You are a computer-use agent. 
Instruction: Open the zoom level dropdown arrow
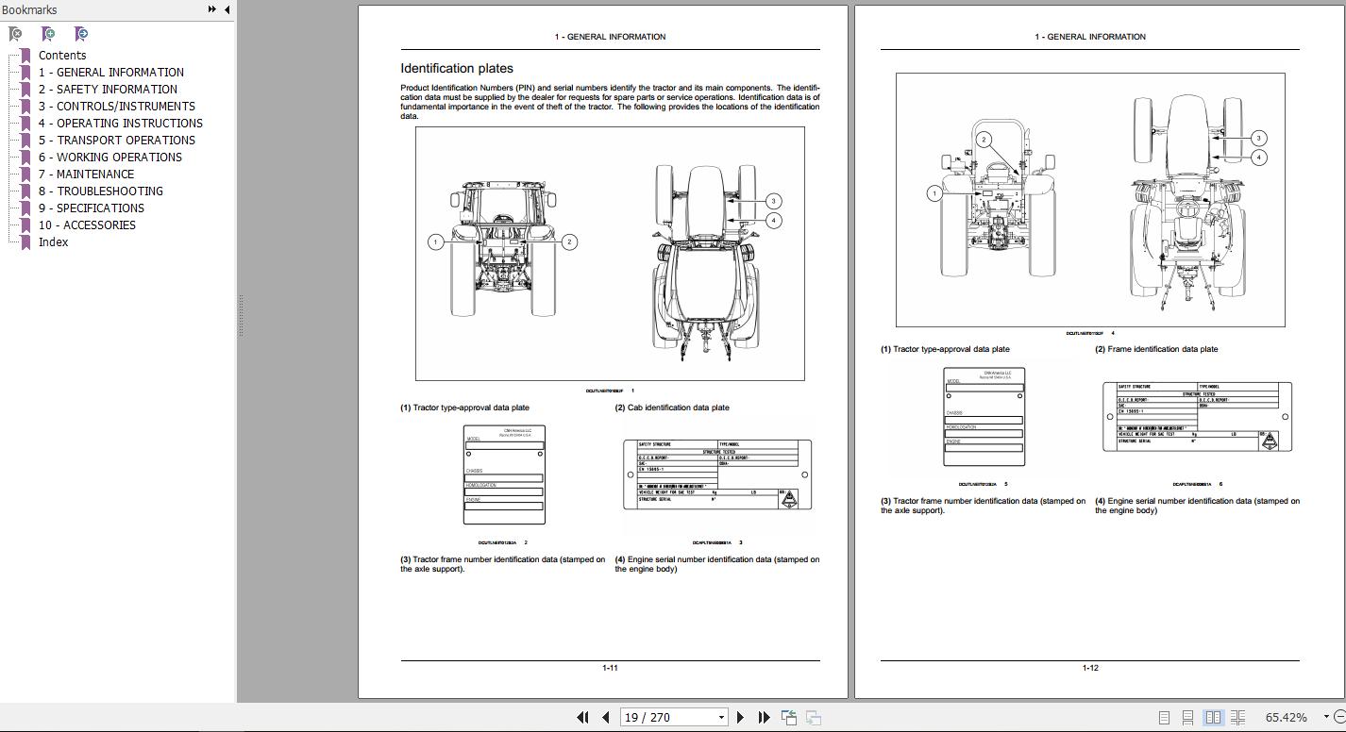pos(1325,719)
